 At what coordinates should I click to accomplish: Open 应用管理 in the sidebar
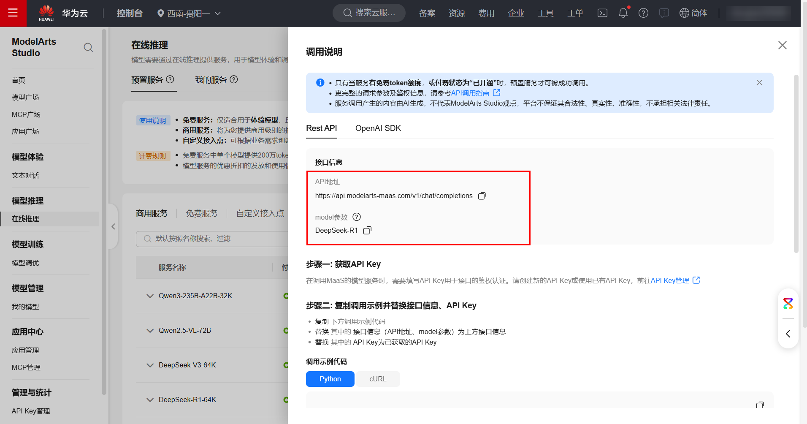[x=25, y=351]
